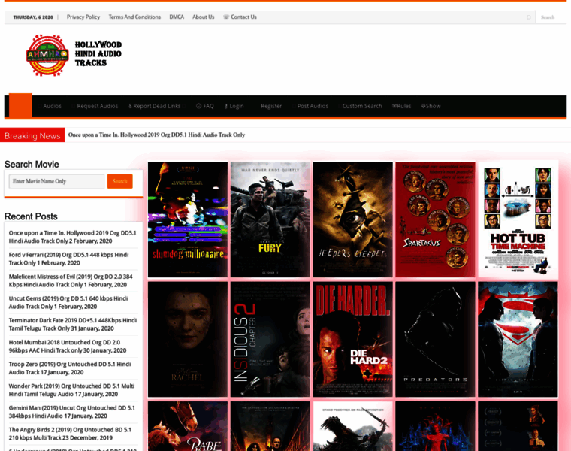Image resolution: width=571 pixels, height=451 pixels.
Task: Open the dragon and knight poster
Action: [x=353, y=426]
